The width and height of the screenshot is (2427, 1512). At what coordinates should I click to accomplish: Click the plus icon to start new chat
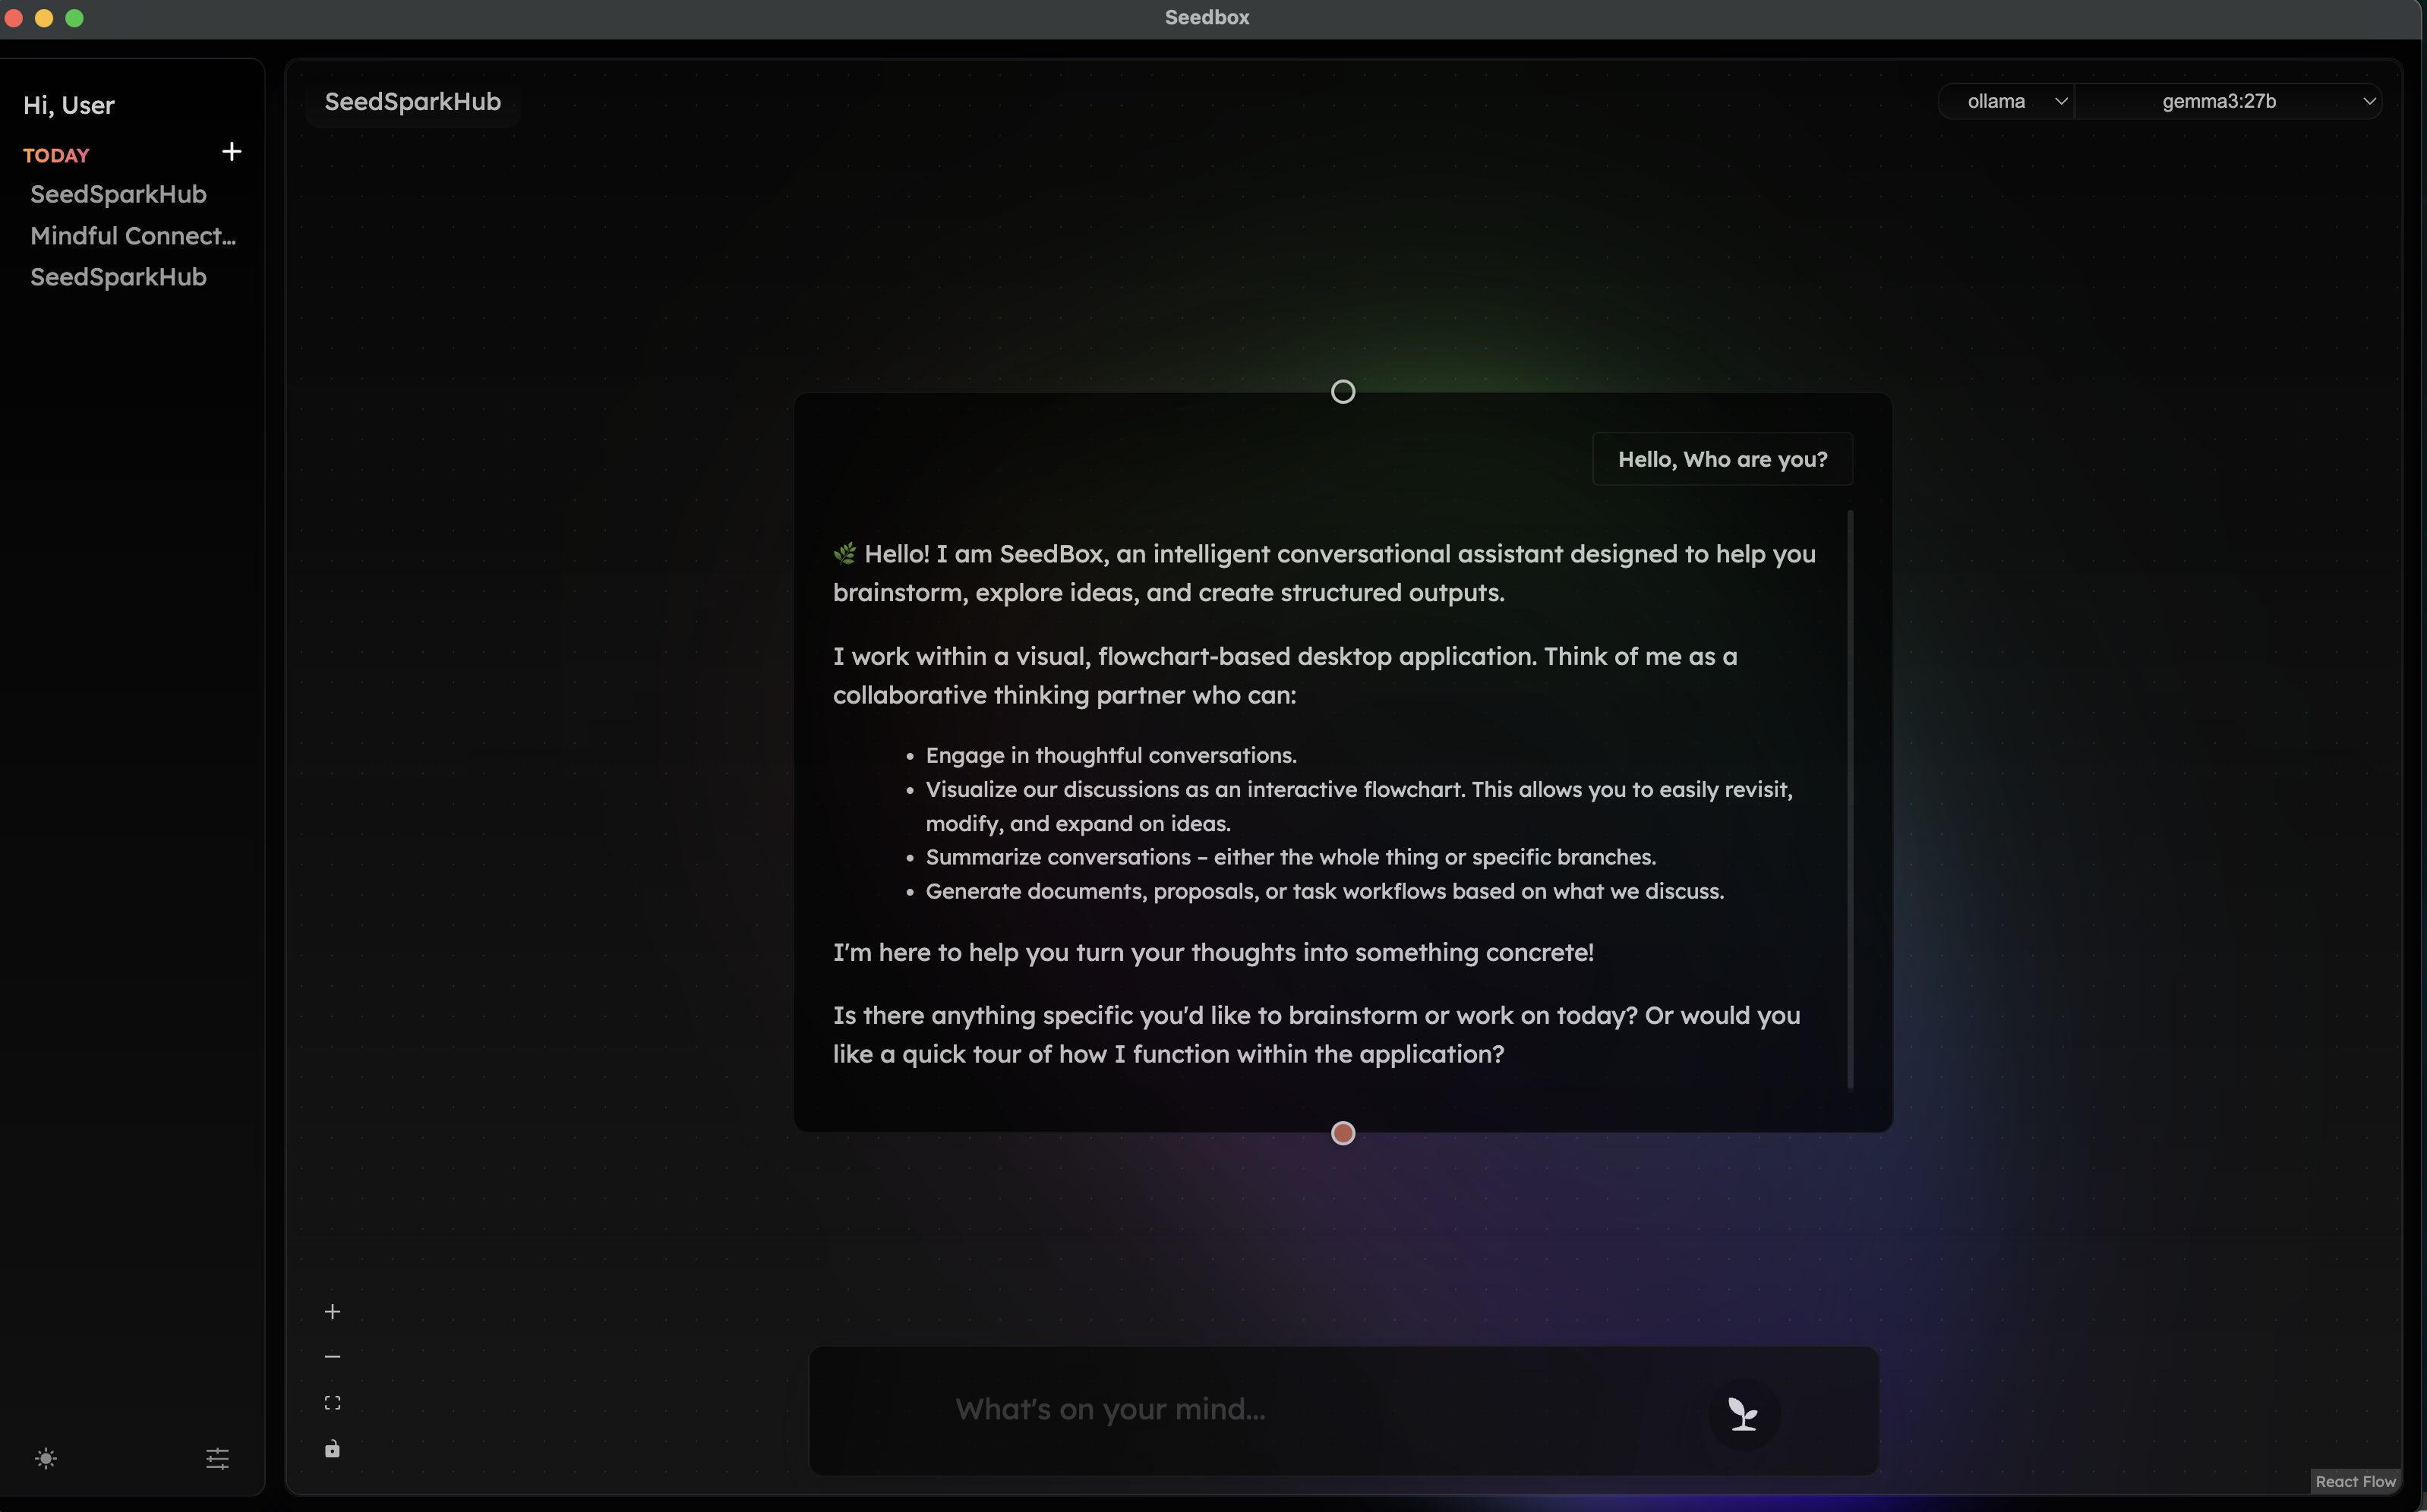click(231, 151)
